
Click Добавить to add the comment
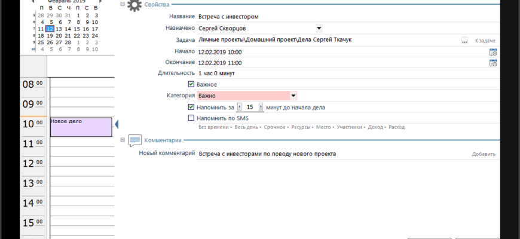[x=484, y=154]
